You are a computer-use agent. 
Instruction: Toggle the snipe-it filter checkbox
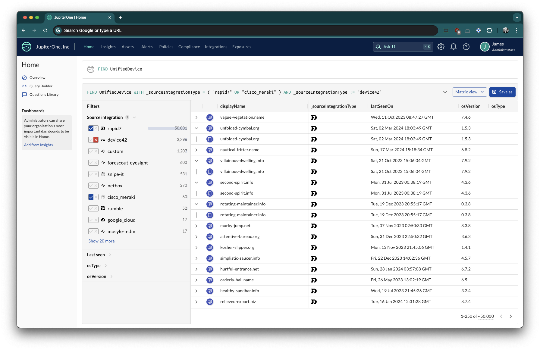pyautogui.click(x=93, y=174)
